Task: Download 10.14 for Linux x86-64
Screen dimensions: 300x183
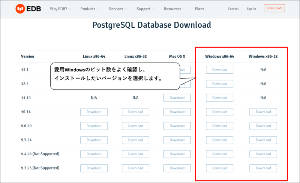Action: (x=94, y=112)
